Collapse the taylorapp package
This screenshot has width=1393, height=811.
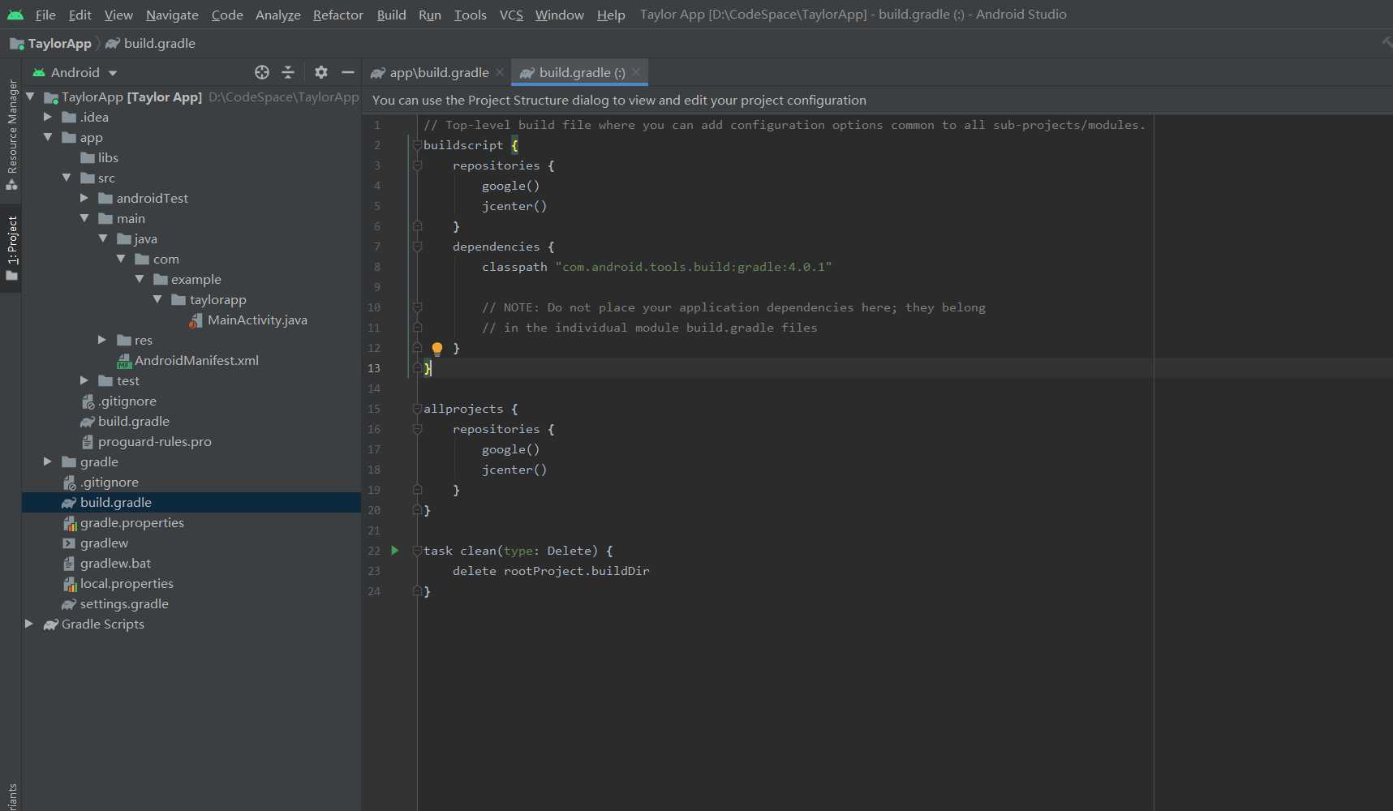(x=157, y=299)
